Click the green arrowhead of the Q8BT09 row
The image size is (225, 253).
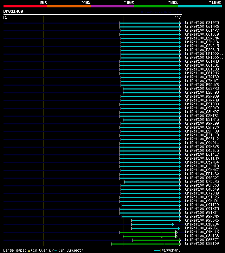point(180,244)
